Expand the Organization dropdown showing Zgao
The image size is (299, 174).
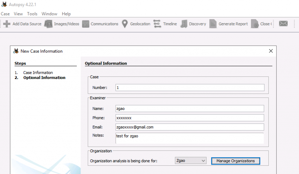click(x=191, y=161)
